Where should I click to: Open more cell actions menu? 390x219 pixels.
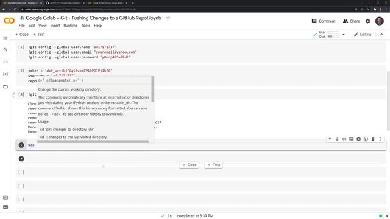tap(380, 139)
